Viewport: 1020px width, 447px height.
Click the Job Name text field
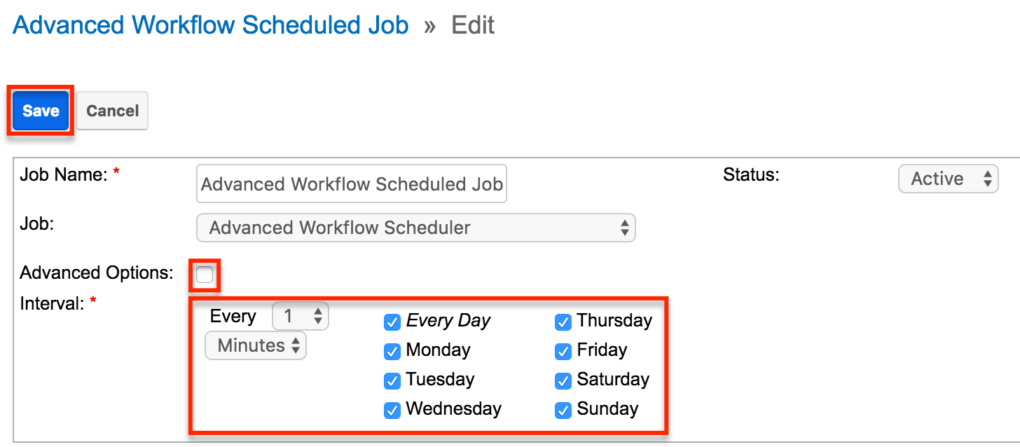pos(351,184)
